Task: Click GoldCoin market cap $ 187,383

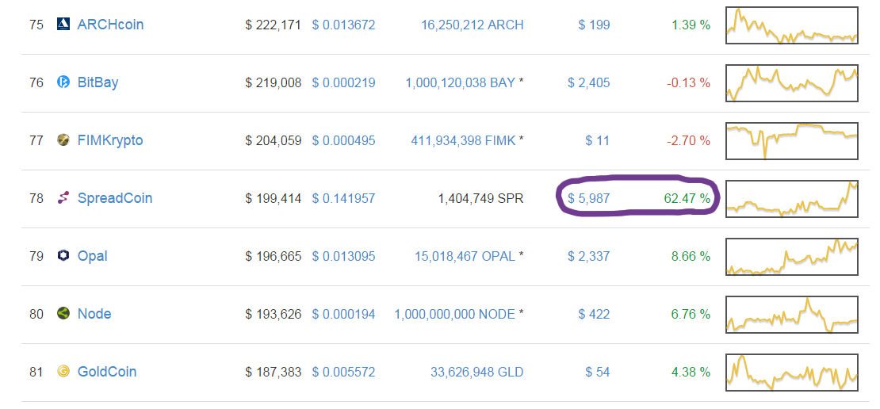Action: (x=274, y=372)
